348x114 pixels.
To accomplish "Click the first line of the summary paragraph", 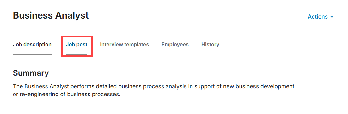I will pyautogui.click(x=154, y=86).
